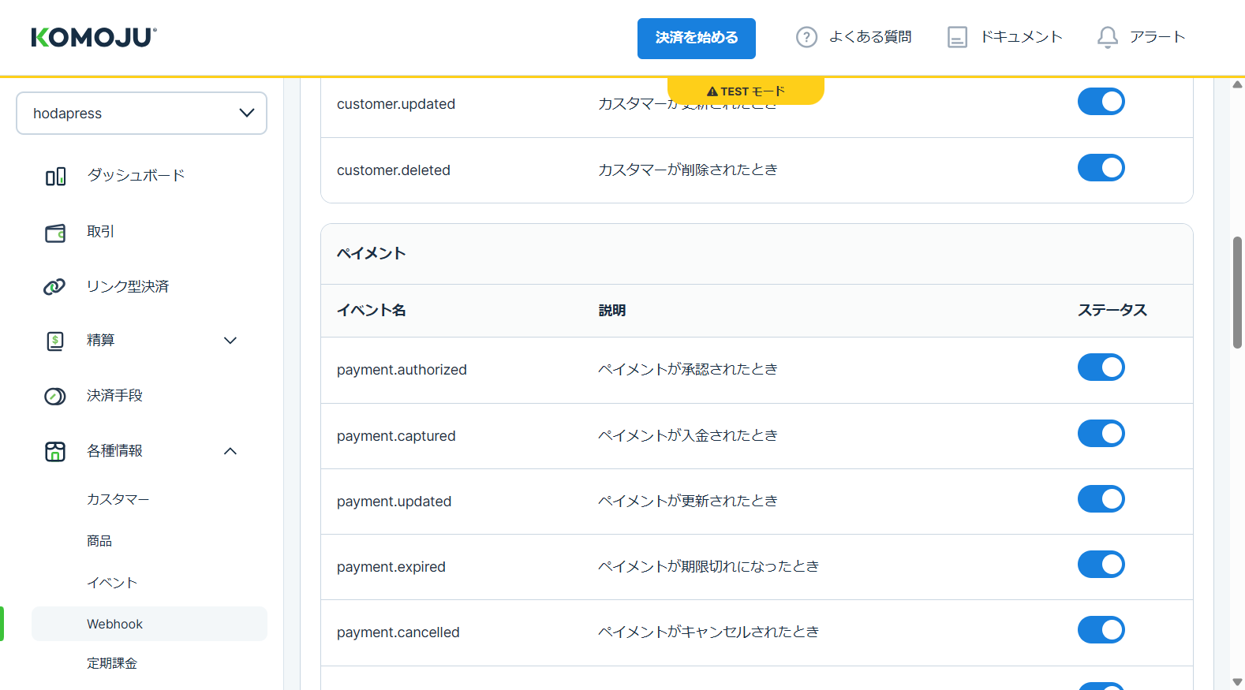Select the Webhook submenu item
Screen dimensions: 1245x690
point(150,624)
